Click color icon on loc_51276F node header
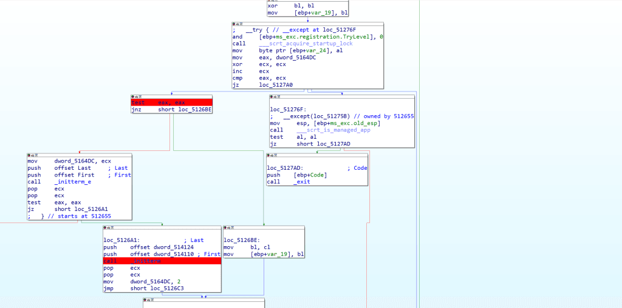Screen dimensions: 622x308 [x=272, y=96]
